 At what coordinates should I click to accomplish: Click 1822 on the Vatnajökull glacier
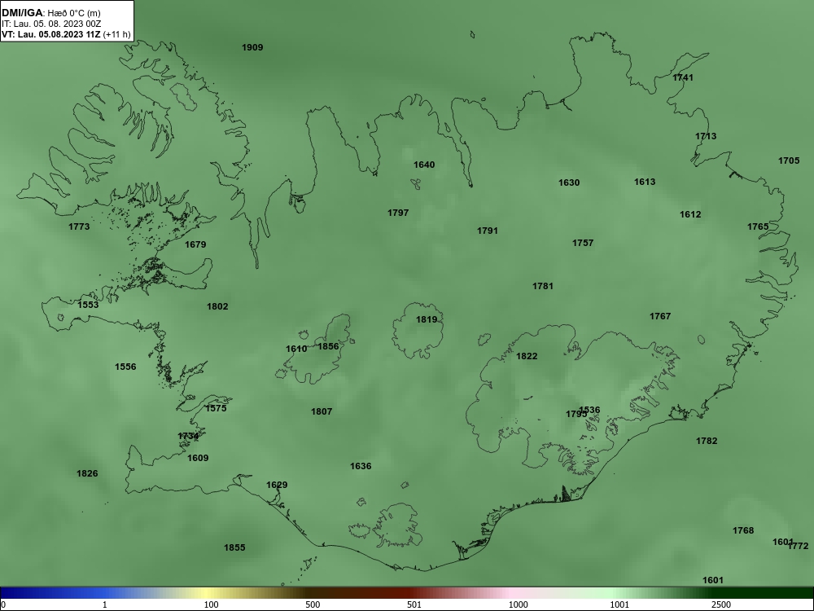[527, 356]
